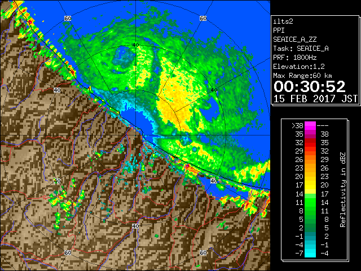
Task: Click the 00:30:52 timestamp
Action: coord(310,86)
